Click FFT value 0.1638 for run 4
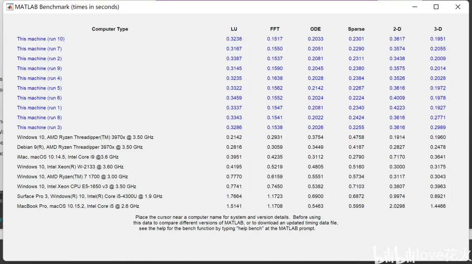 click(x=275, y=78)
